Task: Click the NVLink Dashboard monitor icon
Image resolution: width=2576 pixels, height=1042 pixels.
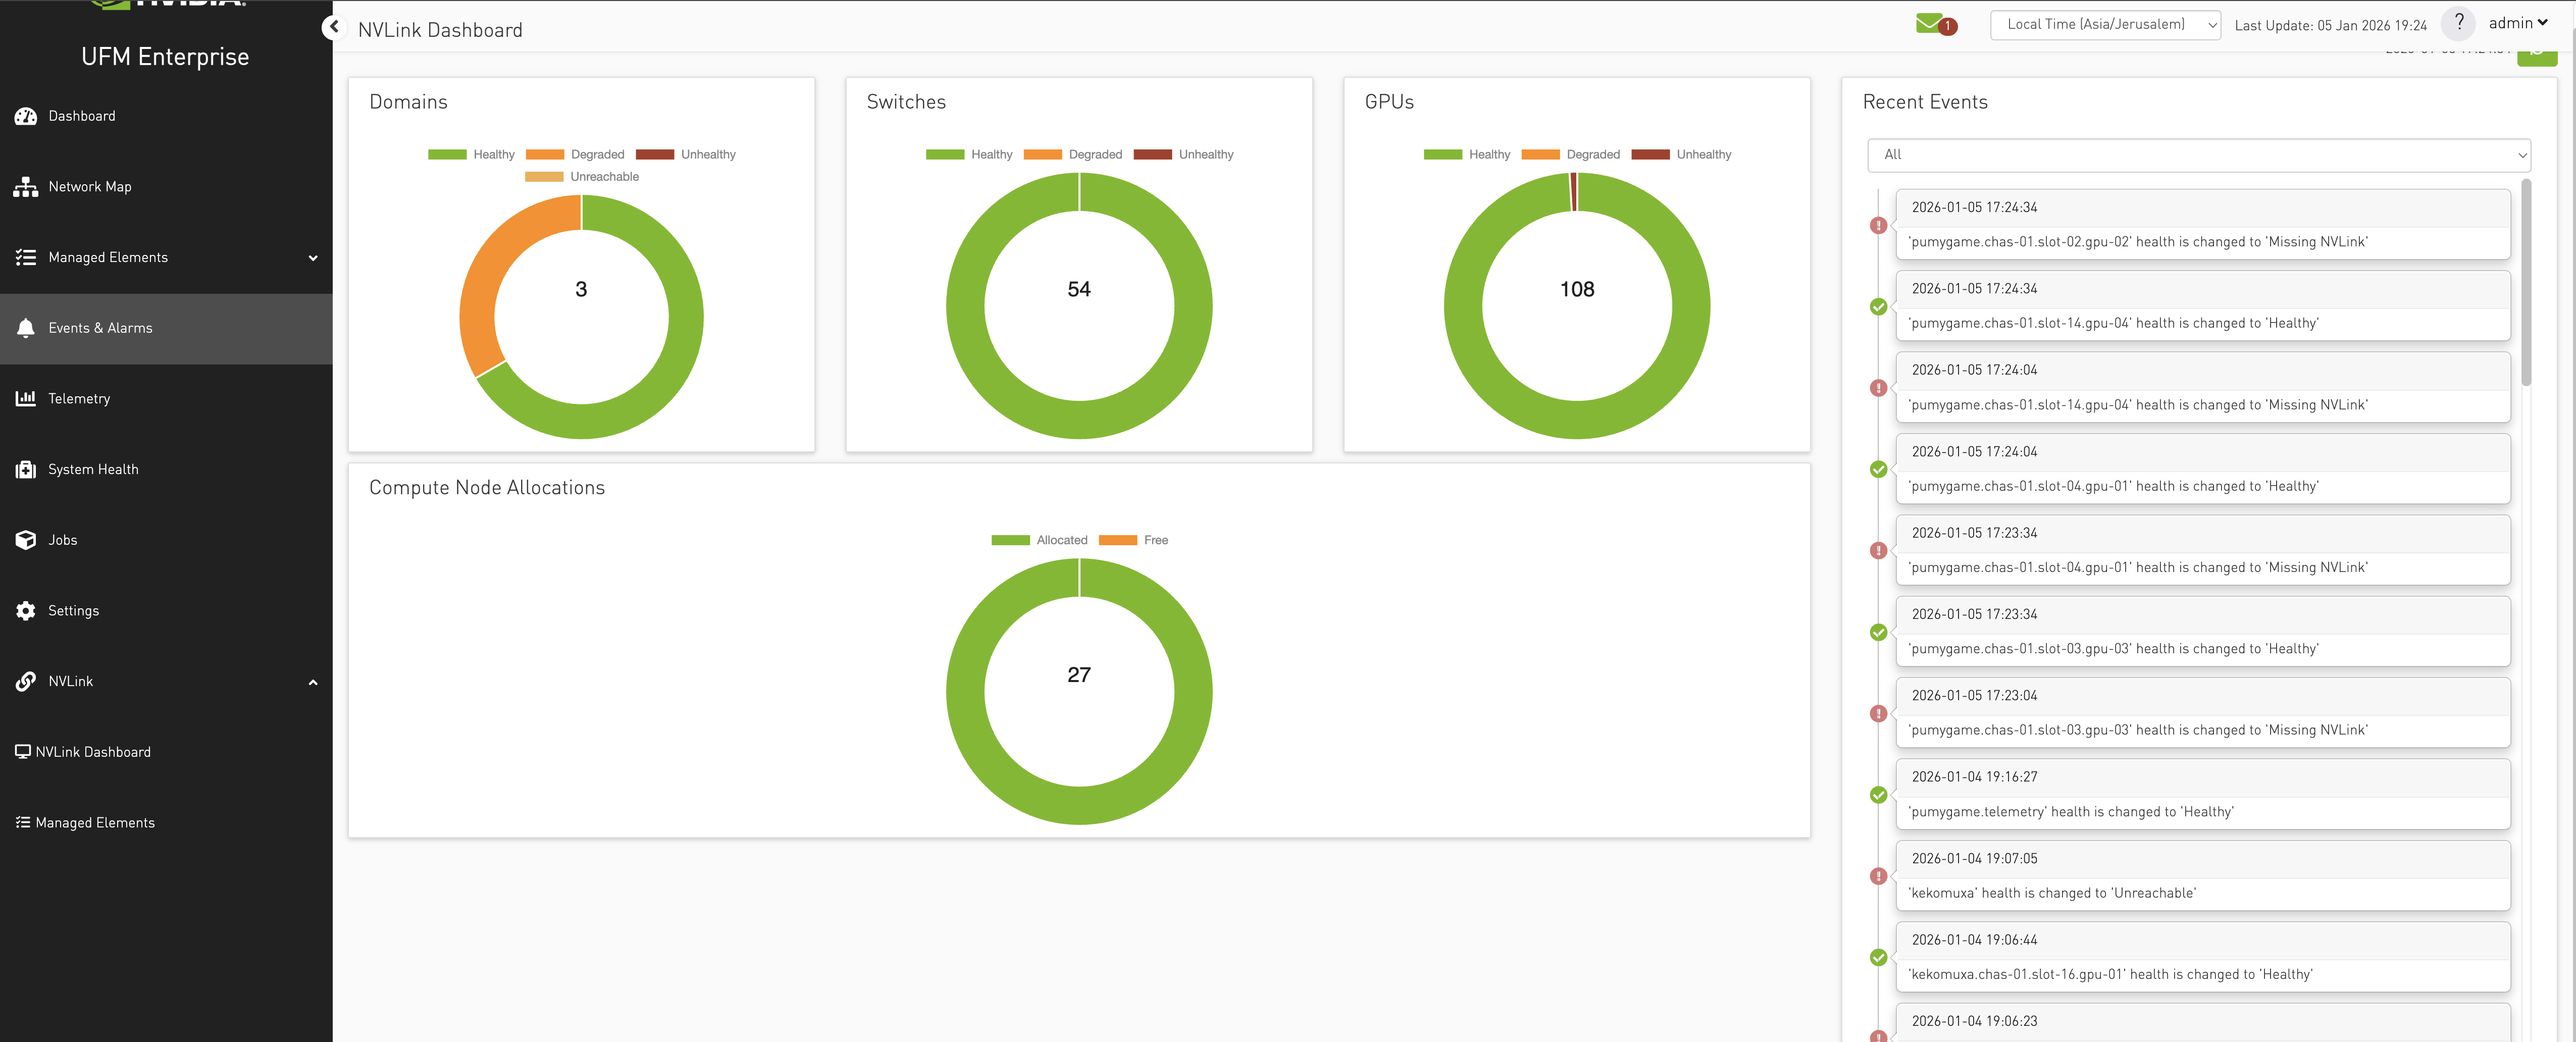Action: 22,752
